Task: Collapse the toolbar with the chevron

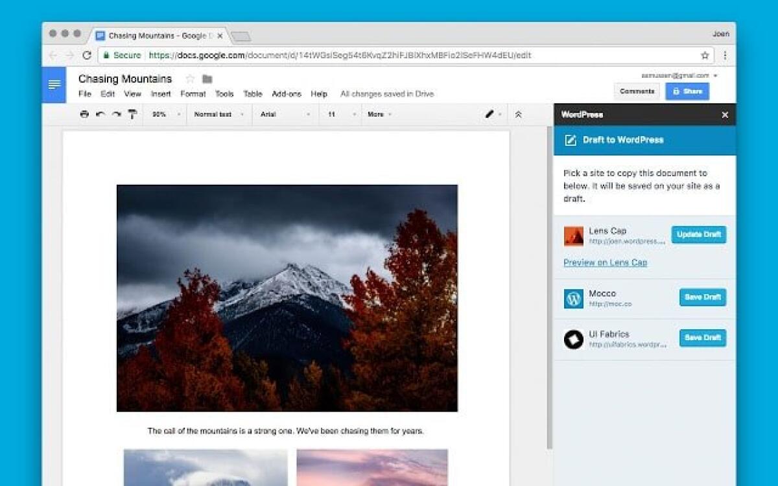Action: pos(517,114)
